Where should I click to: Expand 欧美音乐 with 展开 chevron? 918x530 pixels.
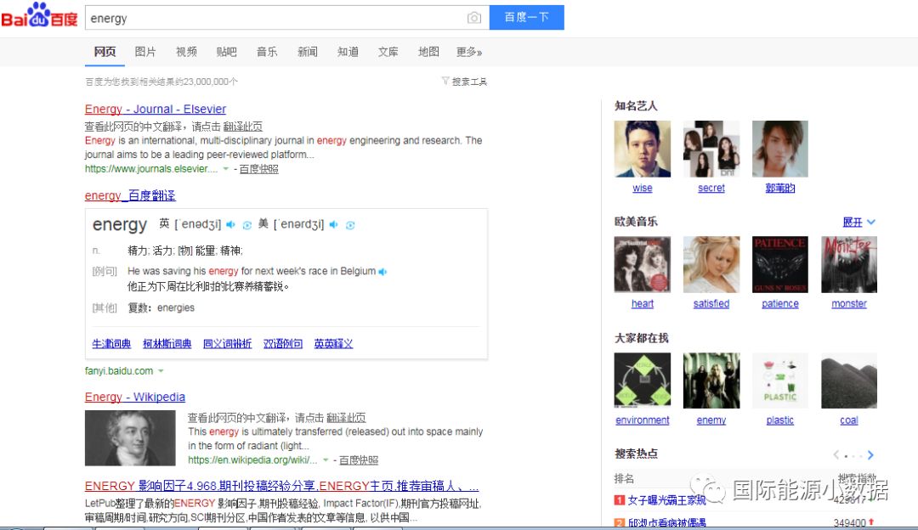click(x=858, y=223)
